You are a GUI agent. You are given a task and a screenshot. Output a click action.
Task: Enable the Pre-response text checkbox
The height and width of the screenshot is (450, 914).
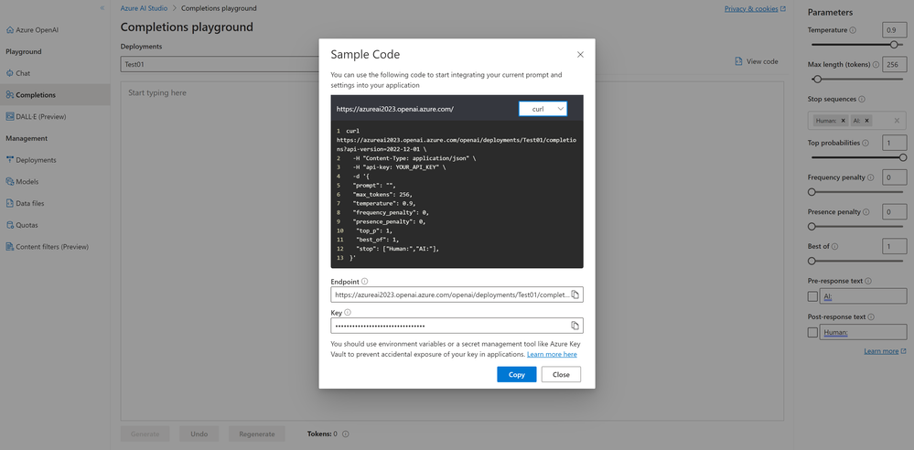pyautogui.click(x=812, y=296)
